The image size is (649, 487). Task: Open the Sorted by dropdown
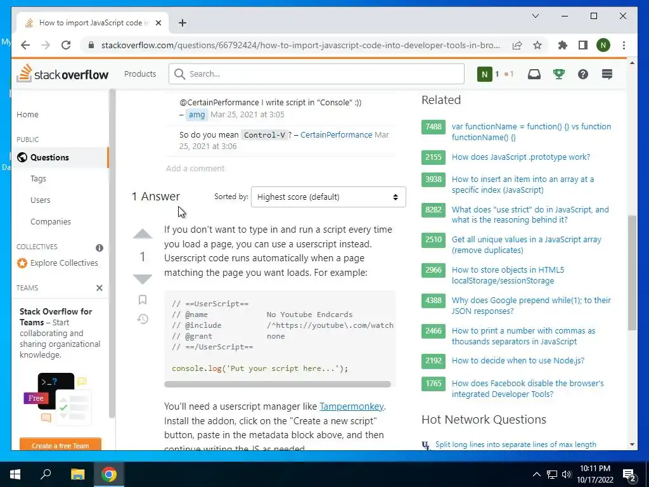(x=328, y=197)
